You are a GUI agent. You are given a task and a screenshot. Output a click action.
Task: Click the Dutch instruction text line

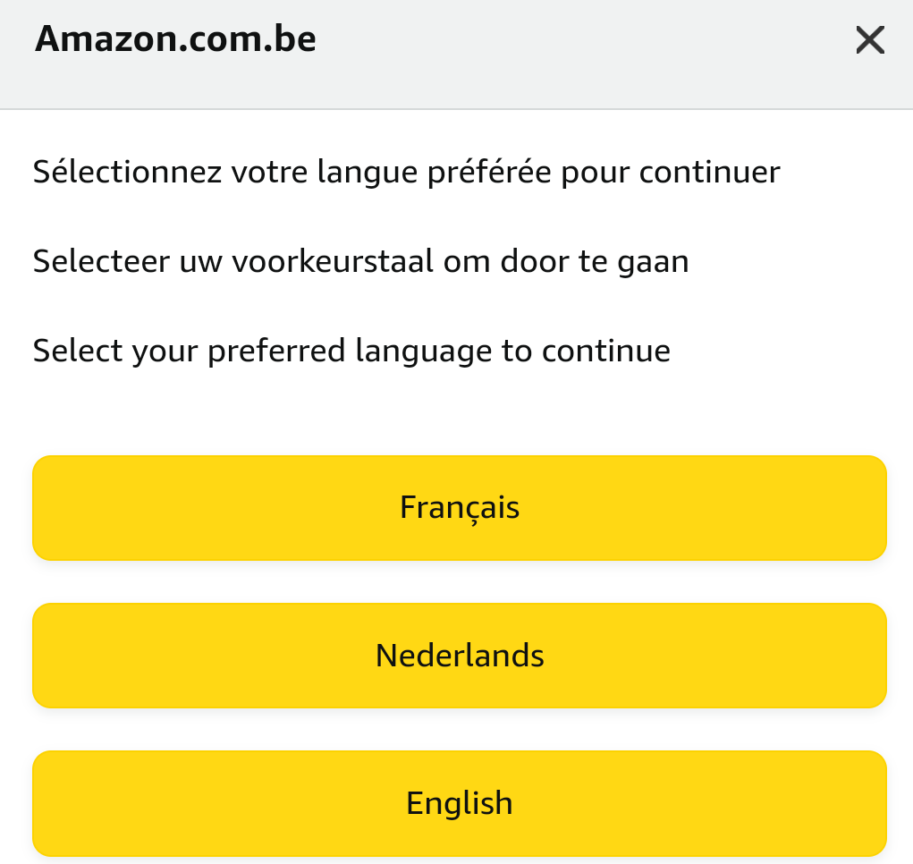360,261
